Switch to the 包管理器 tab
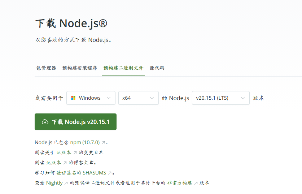 pyautogui.click(x=46, y=68)
